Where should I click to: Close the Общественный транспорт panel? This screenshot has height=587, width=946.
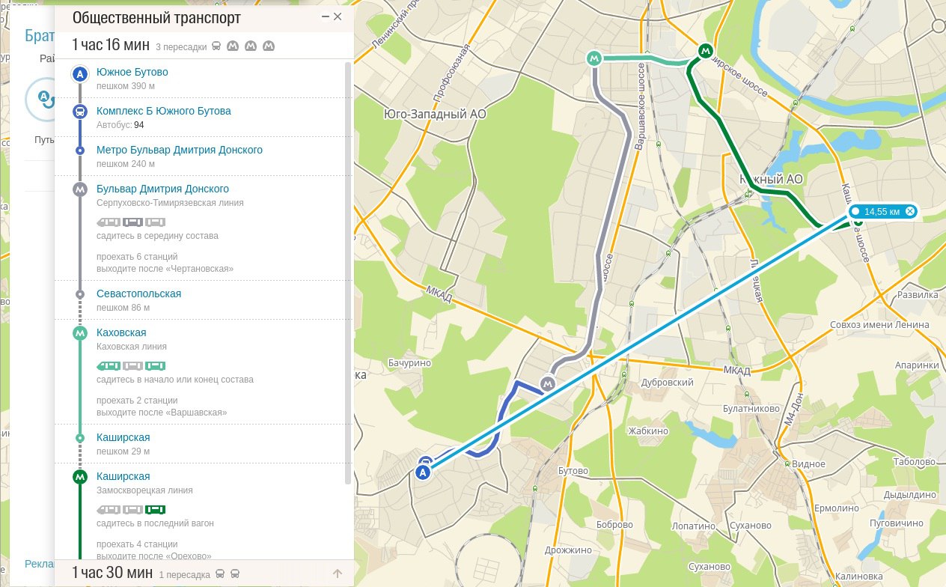coord(338,16)
